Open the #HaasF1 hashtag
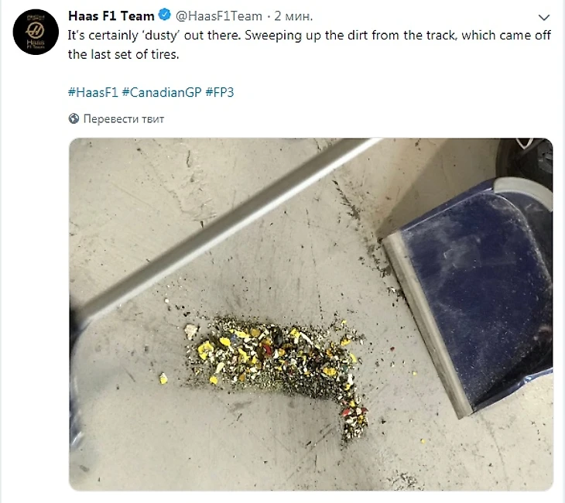The image size is (565, 503). pyautogui.click(x=93, y=92)
